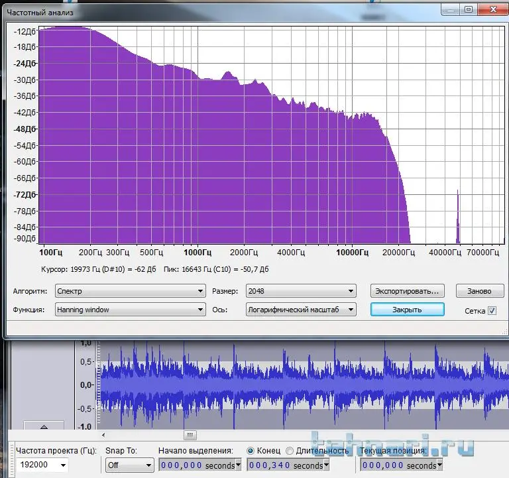This screenshot has width=509, height=478.
Task: Click the Закрыть button
Action: (x=407, y=310)
